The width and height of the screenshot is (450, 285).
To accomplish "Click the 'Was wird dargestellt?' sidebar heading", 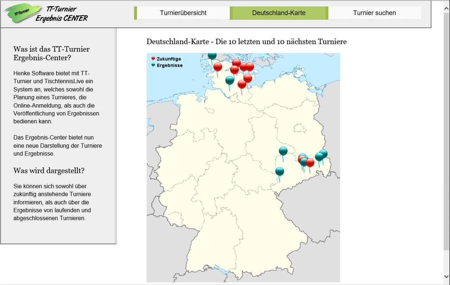I will [49, 171].
